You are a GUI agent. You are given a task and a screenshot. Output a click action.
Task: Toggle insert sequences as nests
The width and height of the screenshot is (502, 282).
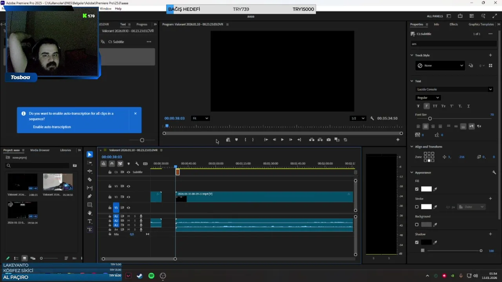coord(104,164)
